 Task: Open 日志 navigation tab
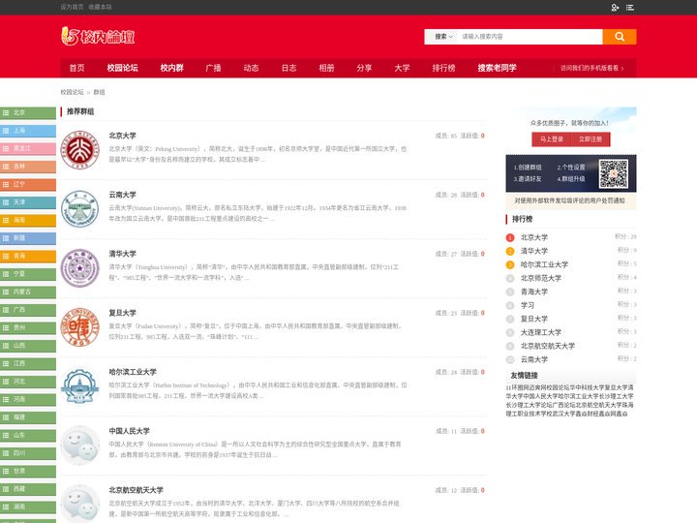[x=288, y=68]
